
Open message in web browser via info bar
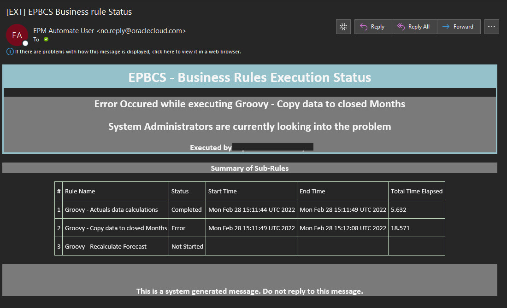coord(128,52)
